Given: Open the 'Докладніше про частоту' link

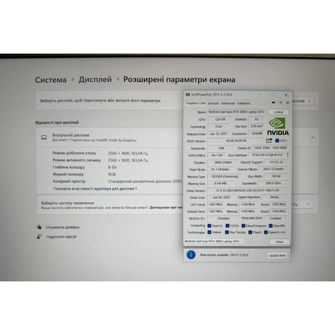Looking at the screenshot, I should pos(166,207).
